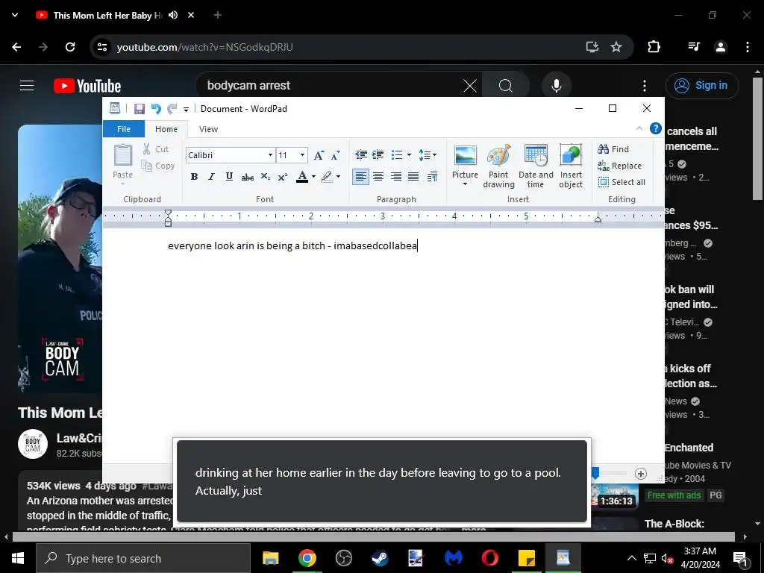
Task: Click the Chrome address bar URL
Action: [204, 47]
